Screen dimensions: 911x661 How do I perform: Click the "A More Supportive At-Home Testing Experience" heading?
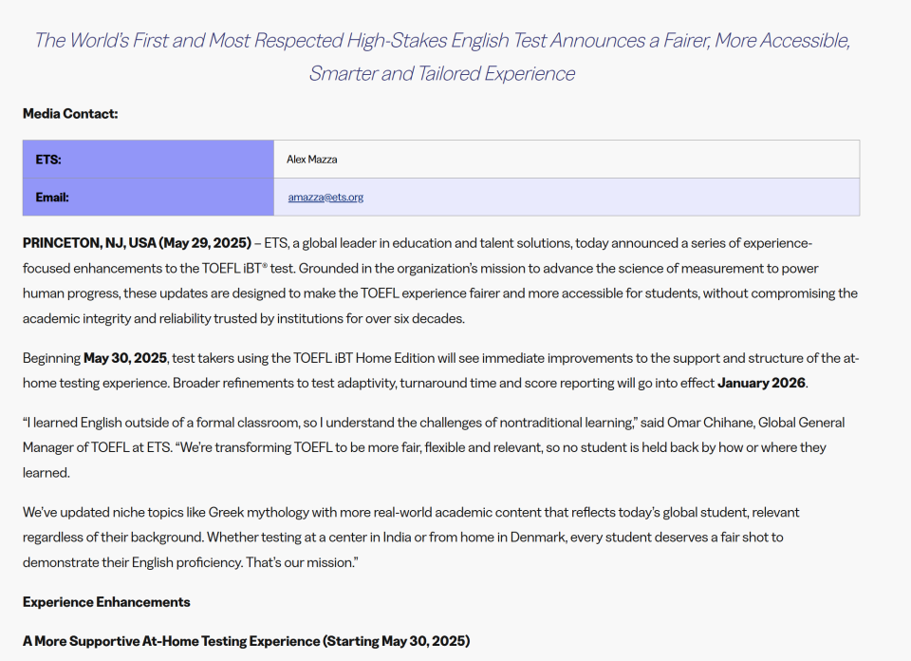[x=247, y=641]
